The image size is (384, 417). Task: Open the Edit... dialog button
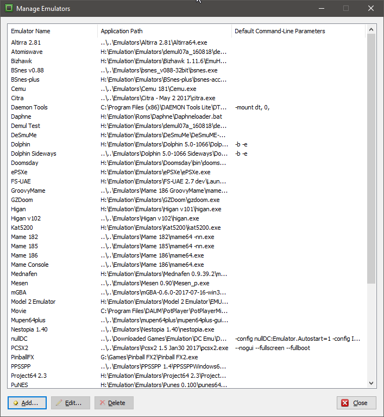click(x=71, y=403)
